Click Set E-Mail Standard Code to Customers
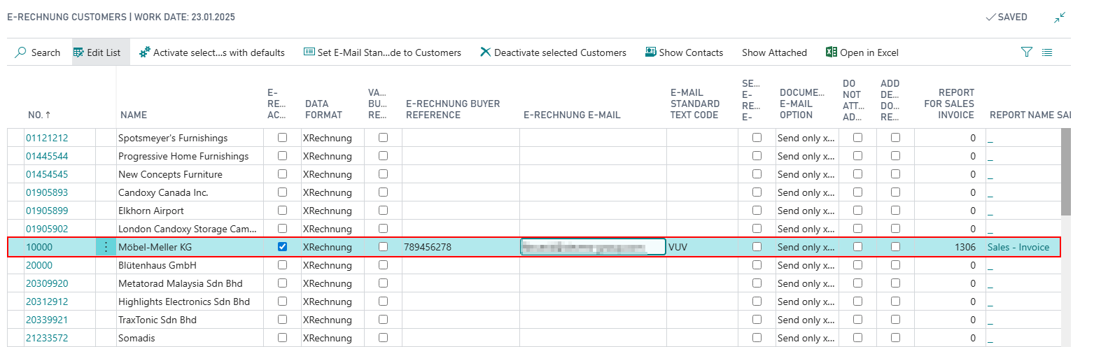This screenshot has height=347, width=1094. pos(382,52)
